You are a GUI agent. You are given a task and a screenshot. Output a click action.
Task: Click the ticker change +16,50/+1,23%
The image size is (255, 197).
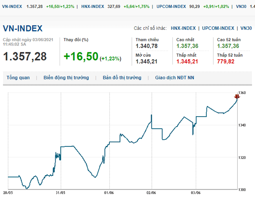[x=60, y=7]
